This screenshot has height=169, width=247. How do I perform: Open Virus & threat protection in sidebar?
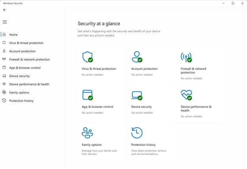pyautogui.click(x=26, y=43)
